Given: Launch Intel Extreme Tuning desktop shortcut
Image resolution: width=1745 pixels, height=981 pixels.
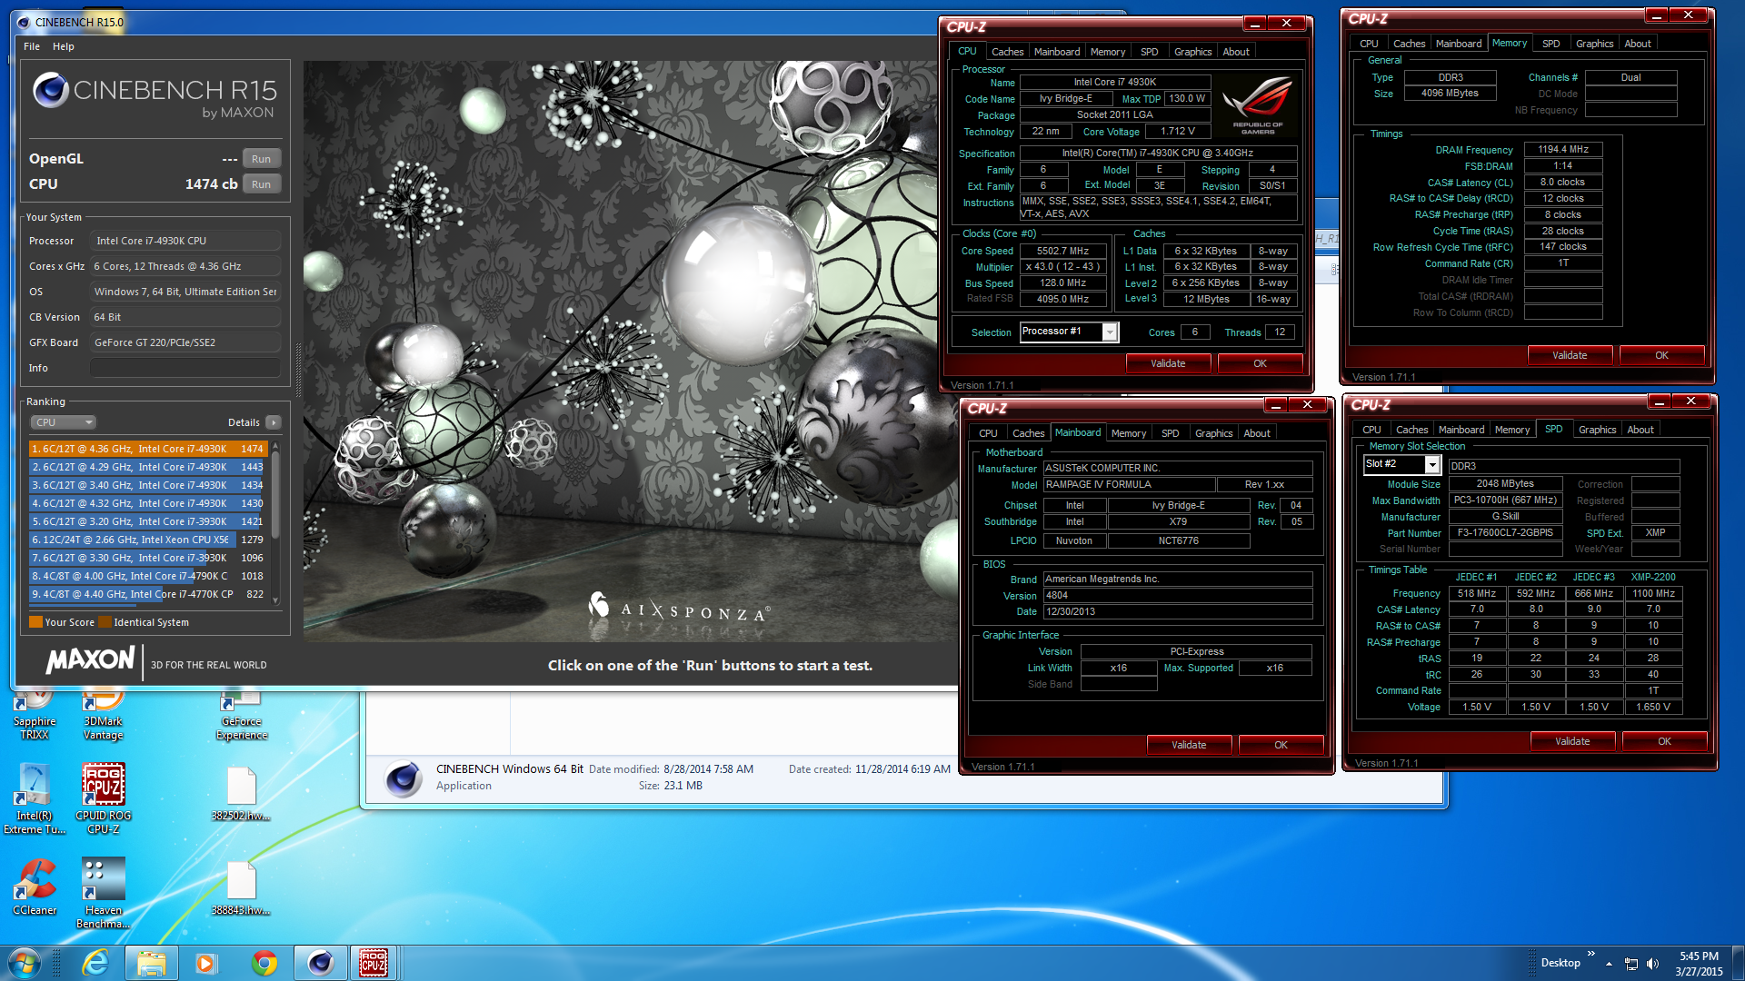Looking at the screenshot, I should [x=35, y=799].
